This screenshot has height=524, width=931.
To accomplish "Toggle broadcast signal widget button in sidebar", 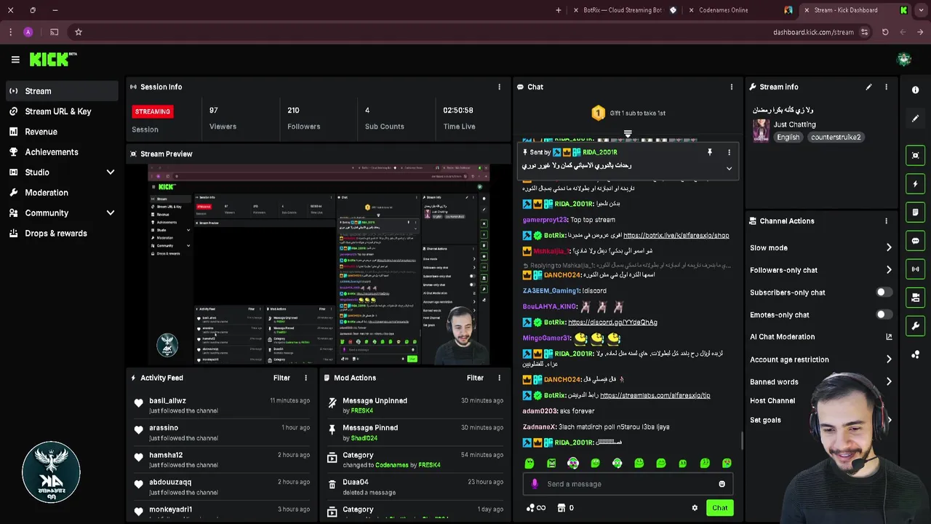I will pos(916,269).
